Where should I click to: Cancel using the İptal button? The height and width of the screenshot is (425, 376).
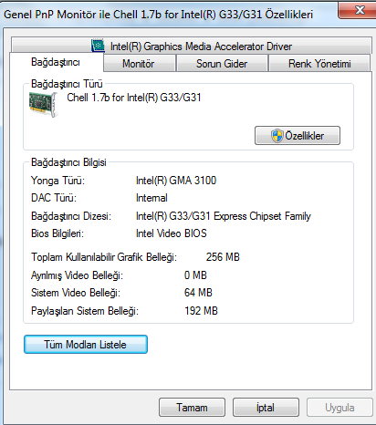click(x=266, y=408)
